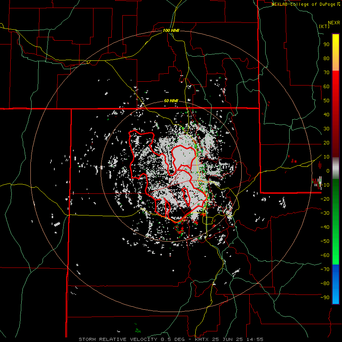Viewport: 342px width, 342px height.
Task: Select the 60 value on the velocity scale
Action: (326, 87)
